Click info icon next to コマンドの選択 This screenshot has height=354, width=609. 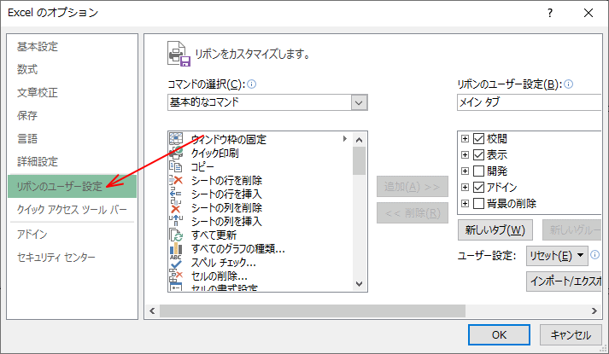252,84
